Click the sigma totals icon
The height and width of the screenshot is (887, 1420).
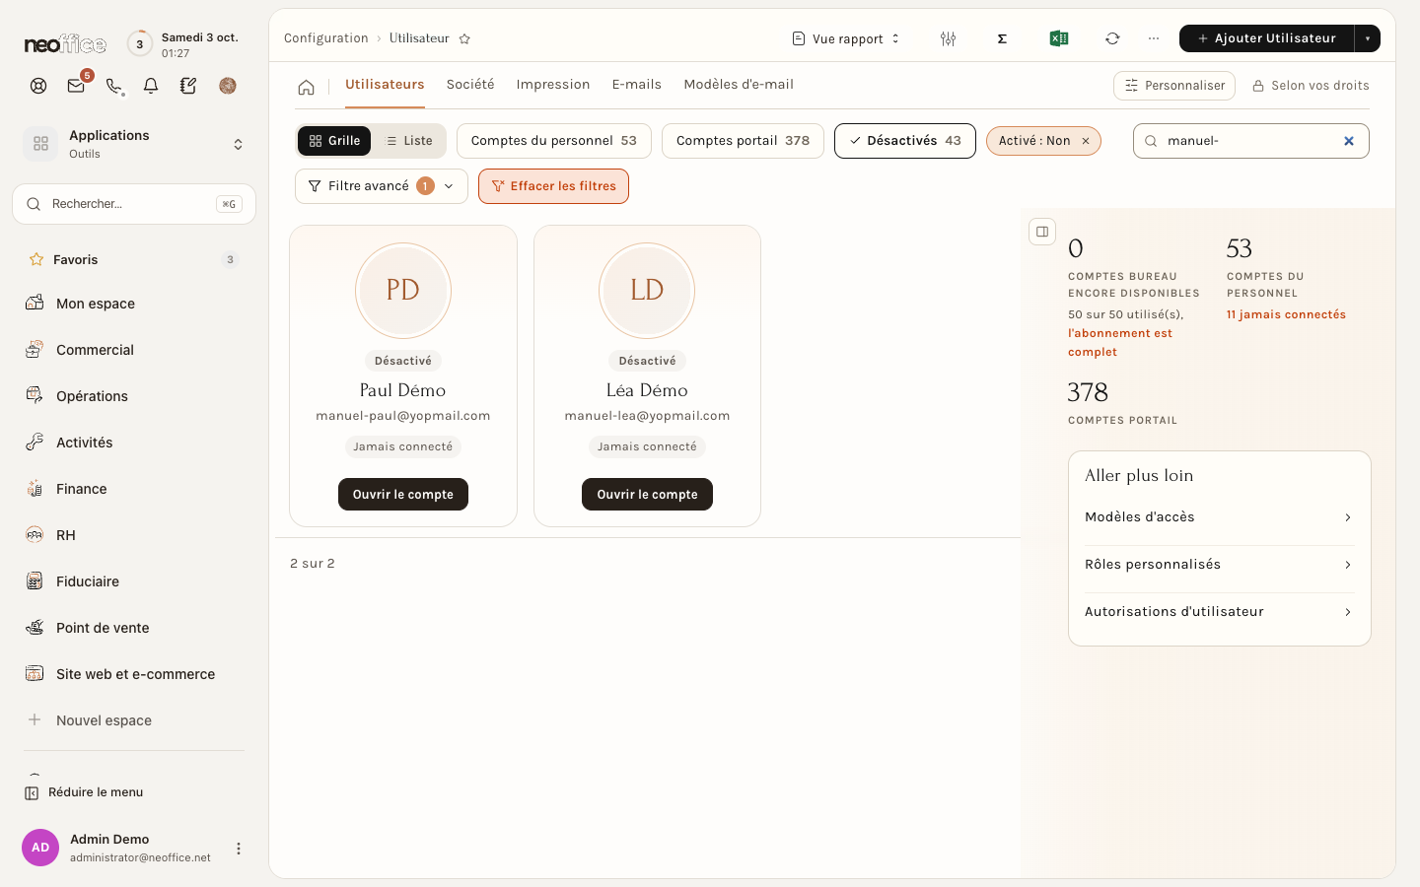click(x=1002, y=38)
